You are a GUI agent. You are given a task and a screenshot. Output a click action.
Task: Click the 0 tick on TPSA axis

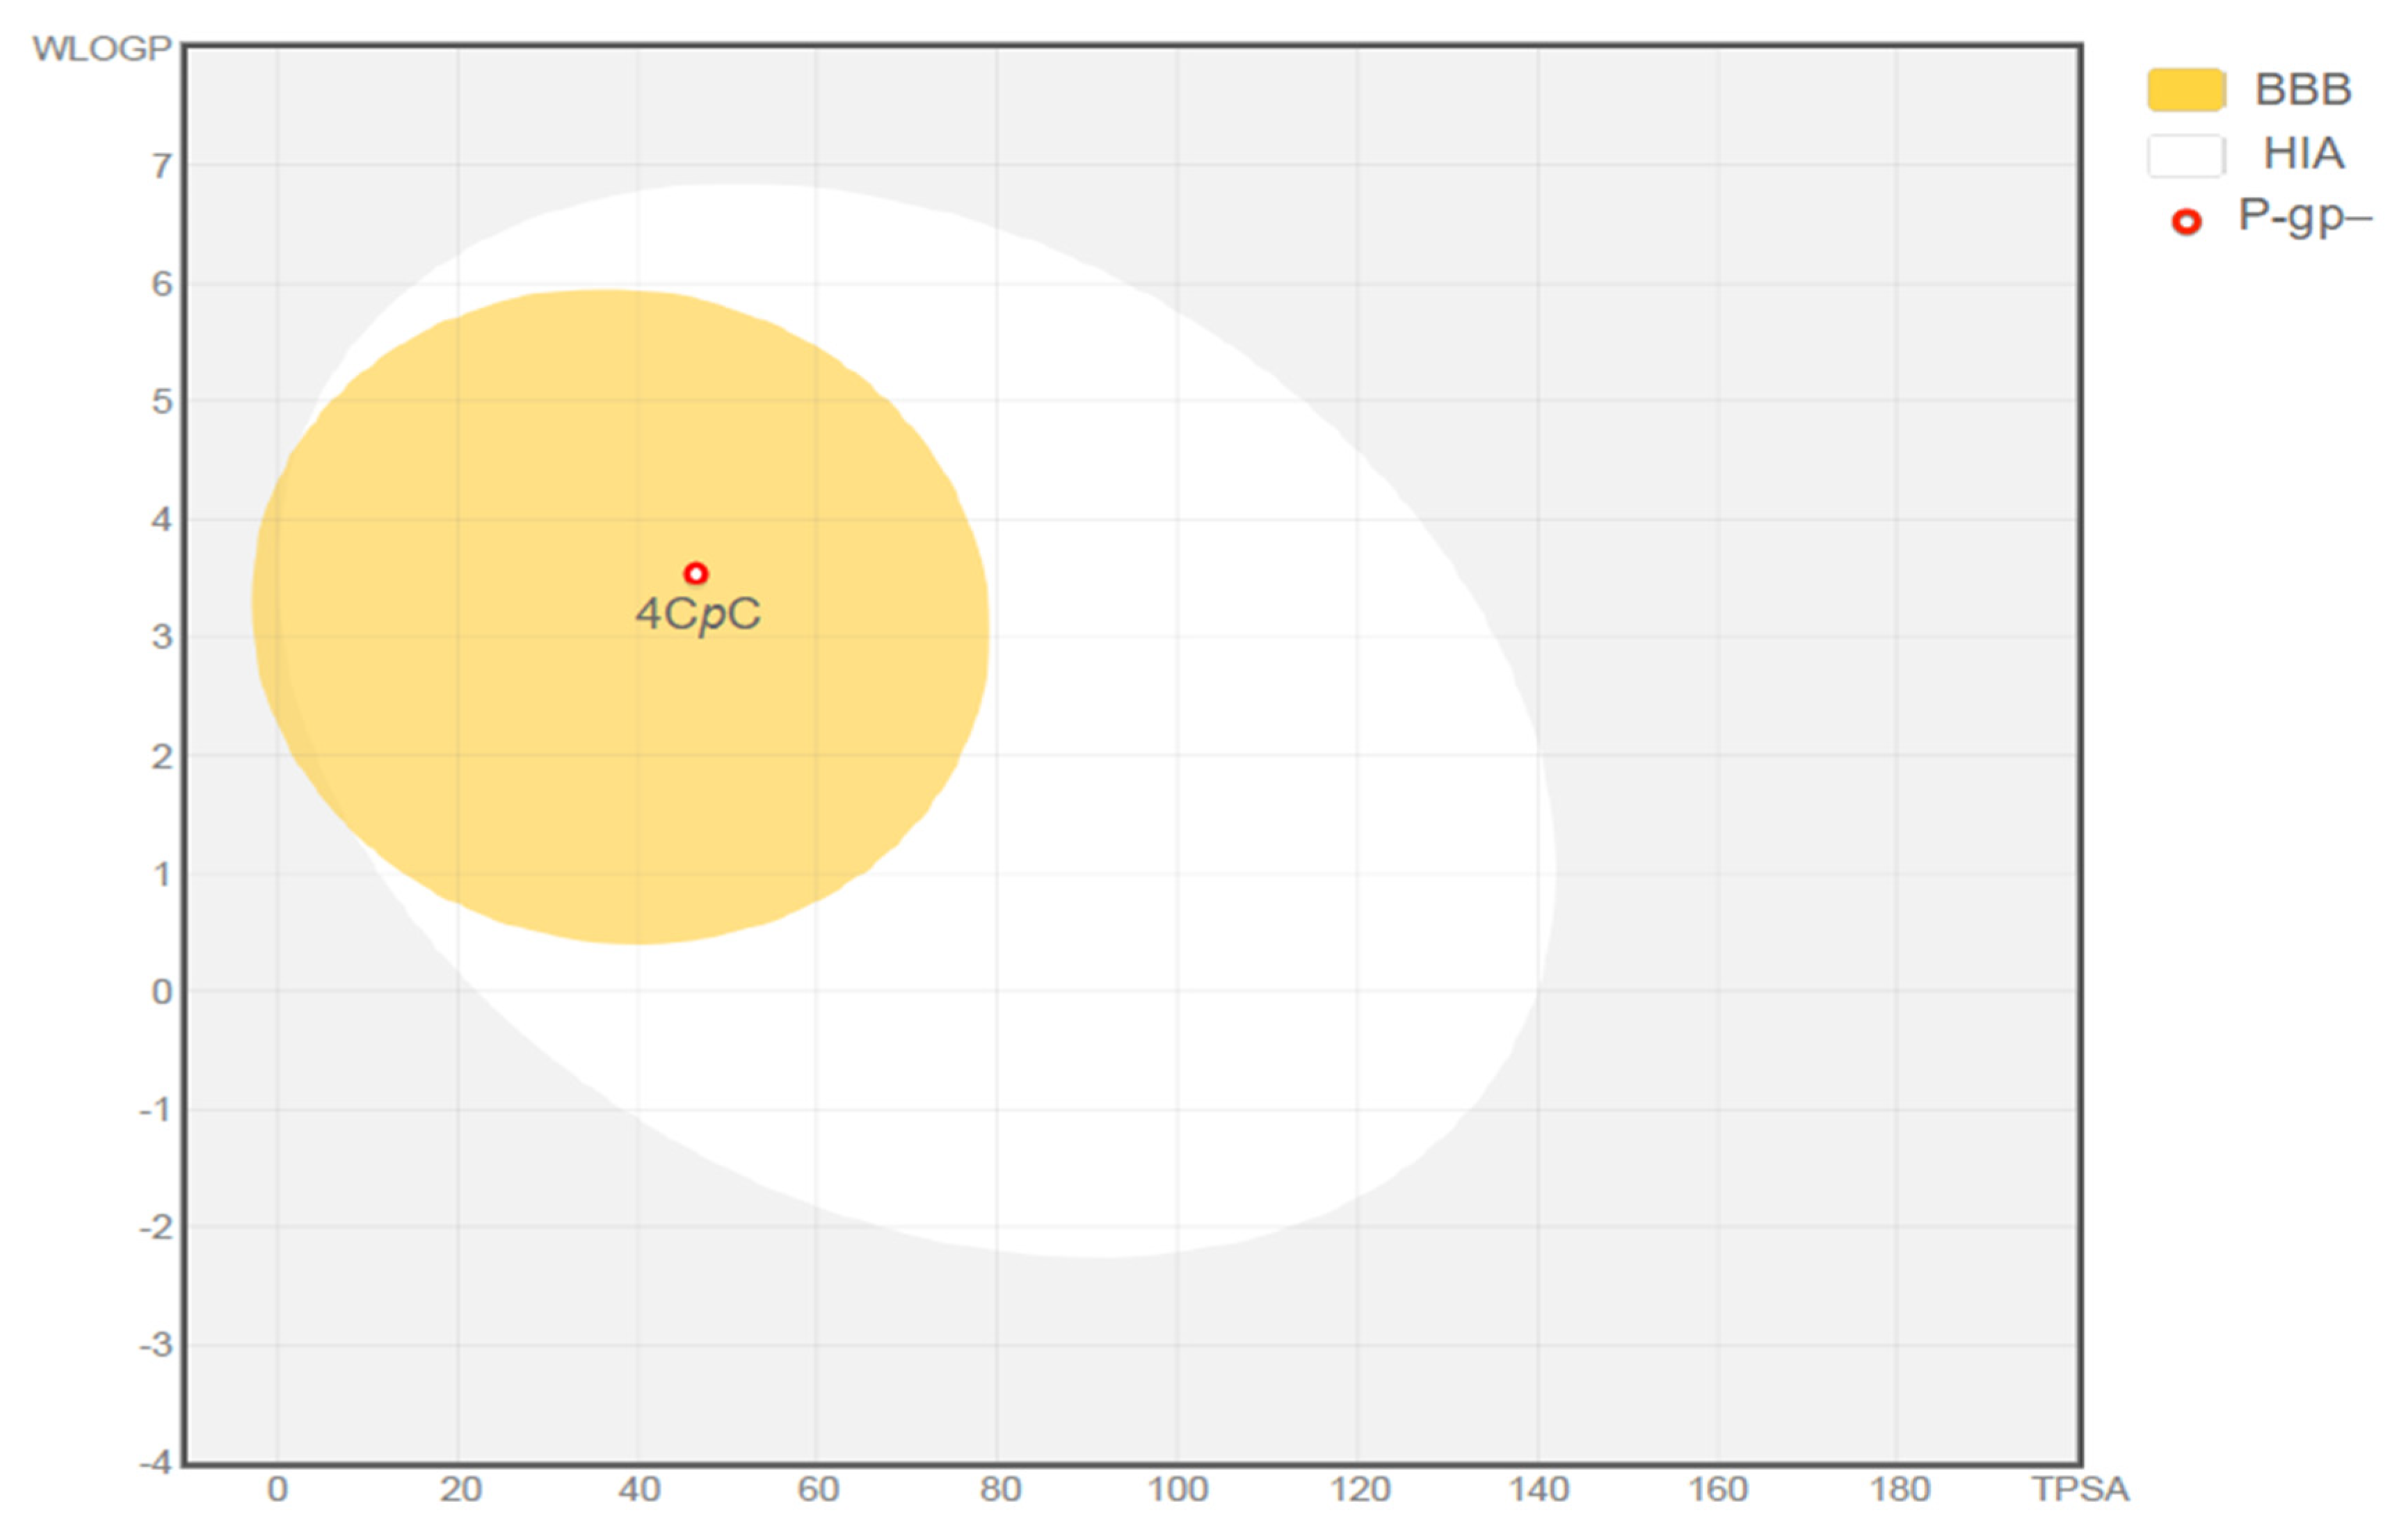click(277, 1489)
